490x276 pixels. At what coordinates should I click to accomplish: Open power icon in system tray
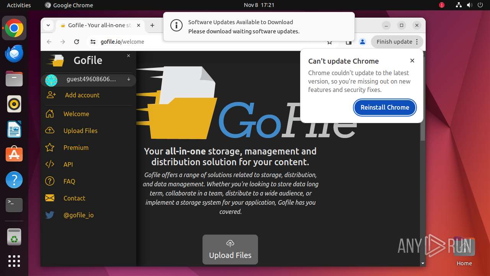480,5
